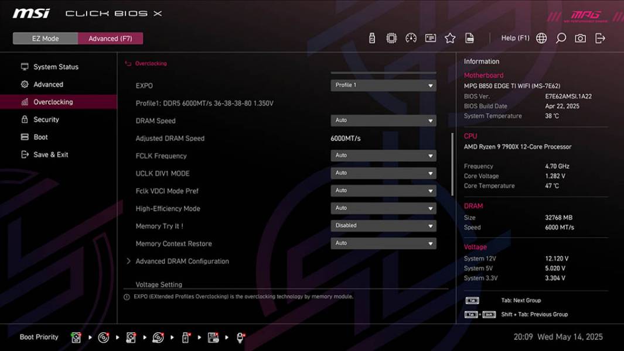Click the settings list vertical scrollbar
The height and width of the screenshot is (351, 624).
[452, 164]
